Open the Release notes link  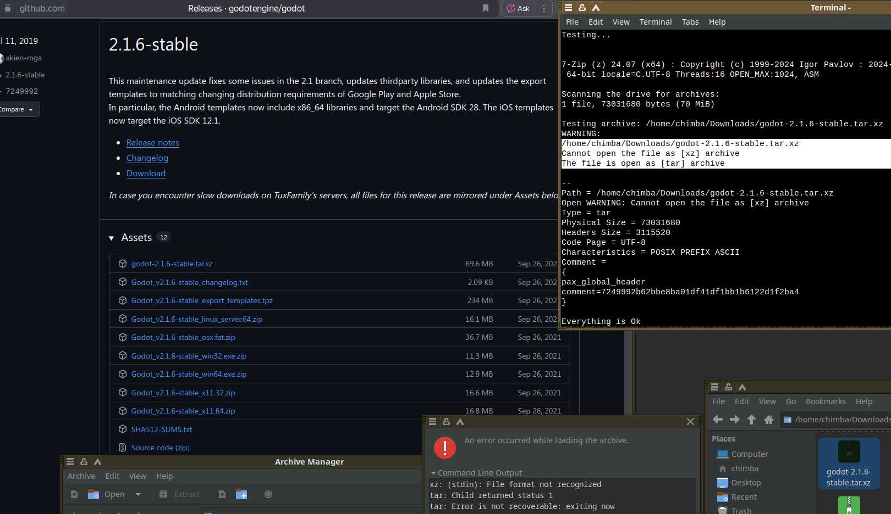pos(153,143)
